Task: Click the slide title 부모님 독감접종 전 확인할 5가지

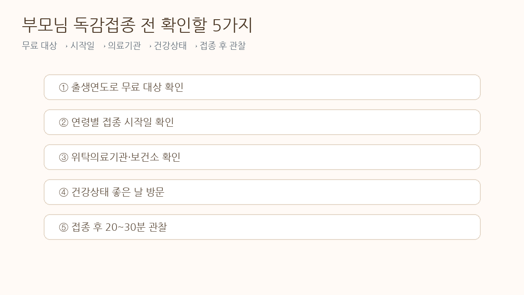Action: (137, 25)
